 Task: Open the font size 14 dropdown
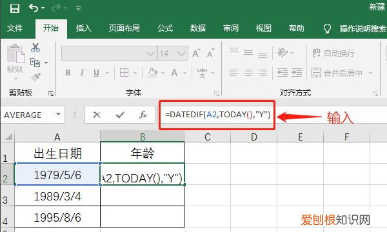tap(182, 53)
